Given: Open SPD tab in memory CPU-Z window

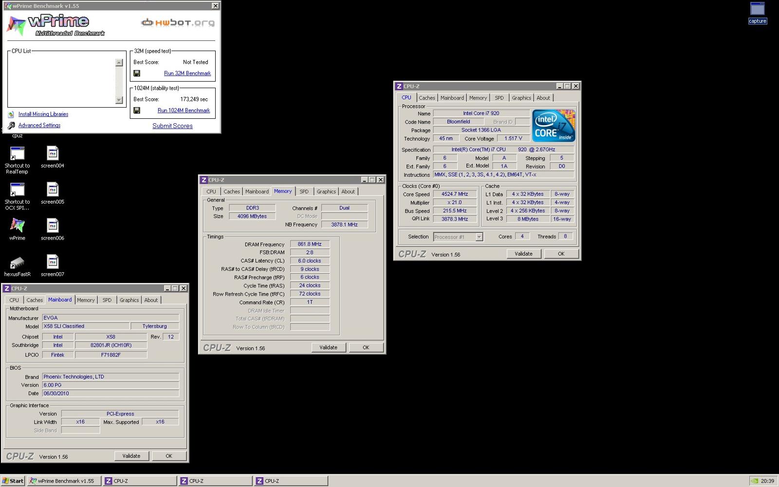Looking at the screenshot, I should [304, 192].
